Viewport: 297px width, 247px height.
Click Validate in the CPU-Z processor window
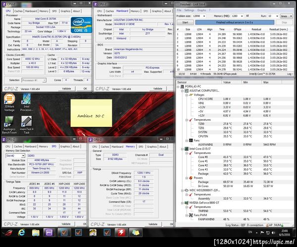click(x=66, y=89)
